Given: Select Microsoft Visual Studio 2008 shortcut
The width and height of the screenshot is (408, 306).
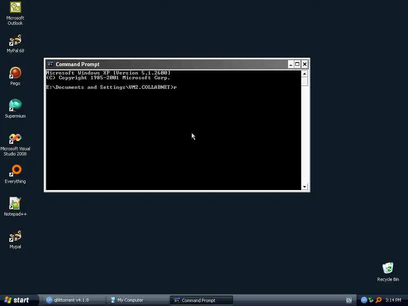Looking at the screenshot, I should pyautogui.click(x=15, y=144).
